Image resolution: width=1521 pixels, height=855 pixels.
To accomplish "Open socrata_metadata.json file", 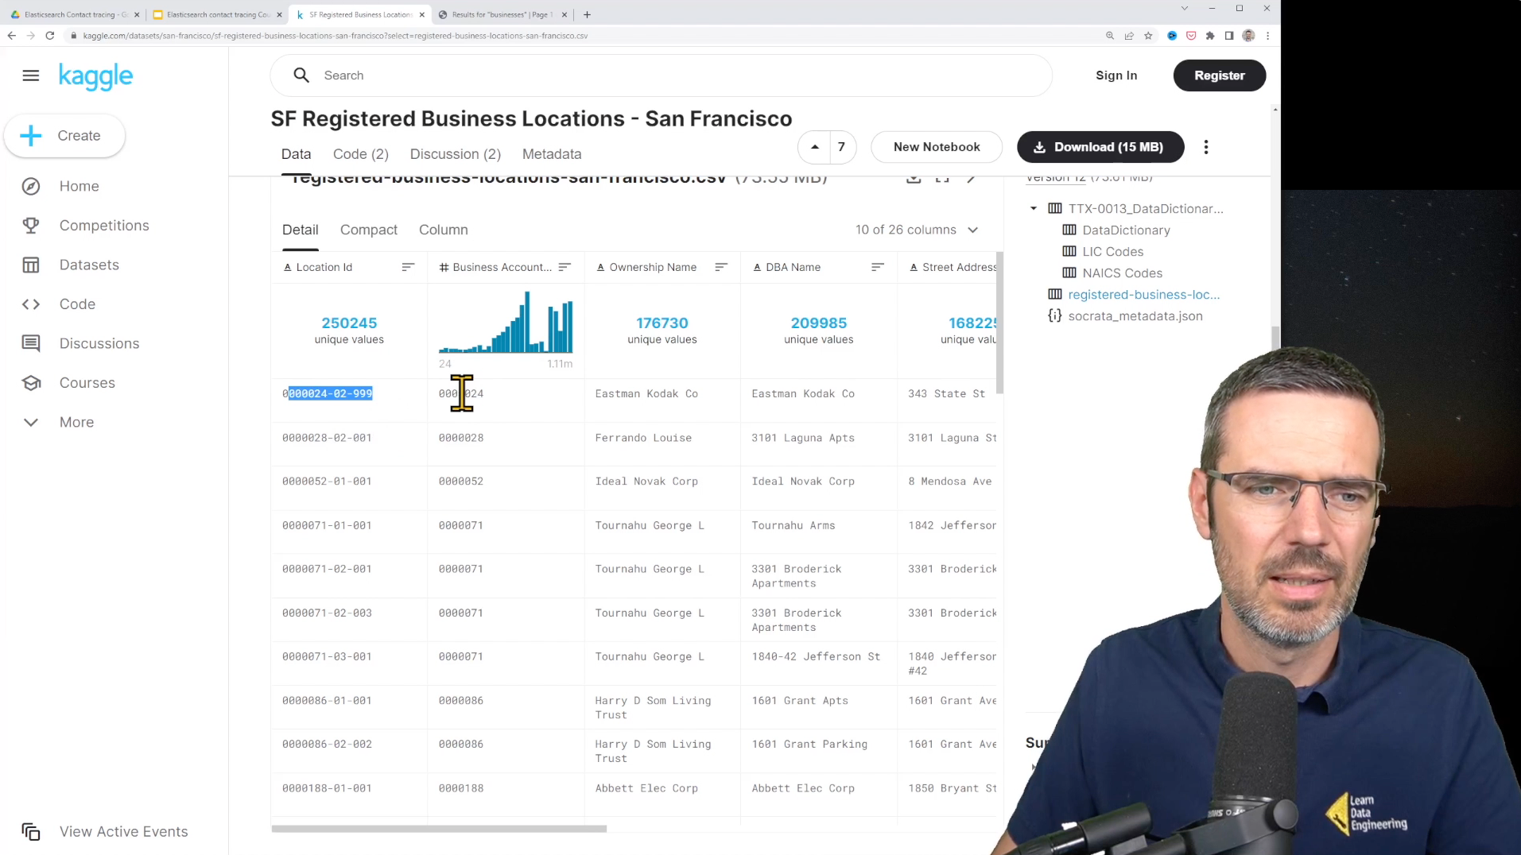I will pyautogui.click(x=1135, y=316).
